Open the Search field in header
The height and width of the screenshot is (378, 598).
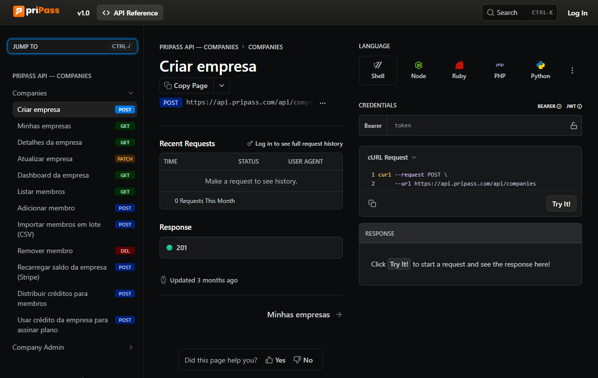[x=520, y=12]
